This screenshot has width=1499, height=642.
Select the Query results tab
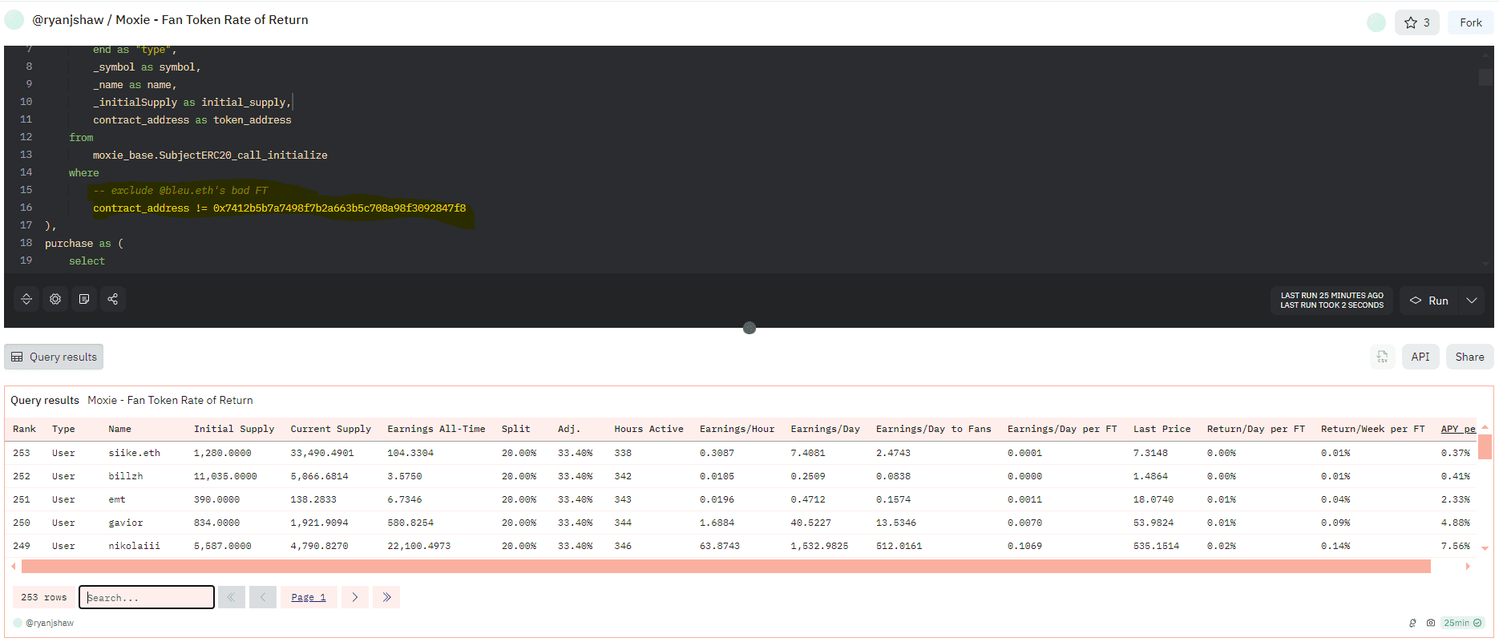point(55,357)
